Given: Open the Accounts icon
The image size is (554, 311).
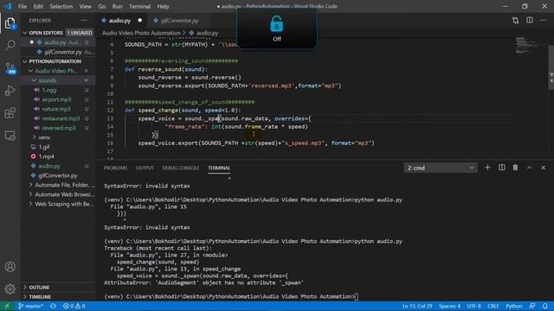Looking at the screenshot, I should pos(10,267).
